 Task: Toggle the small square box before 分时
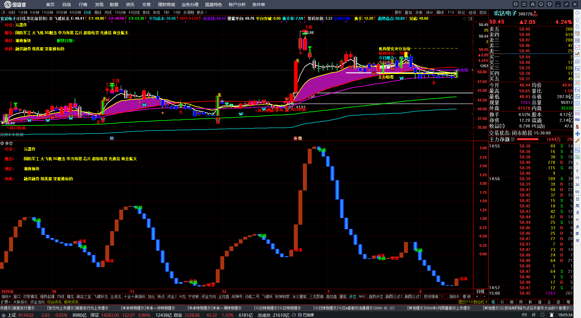point(3,12)
